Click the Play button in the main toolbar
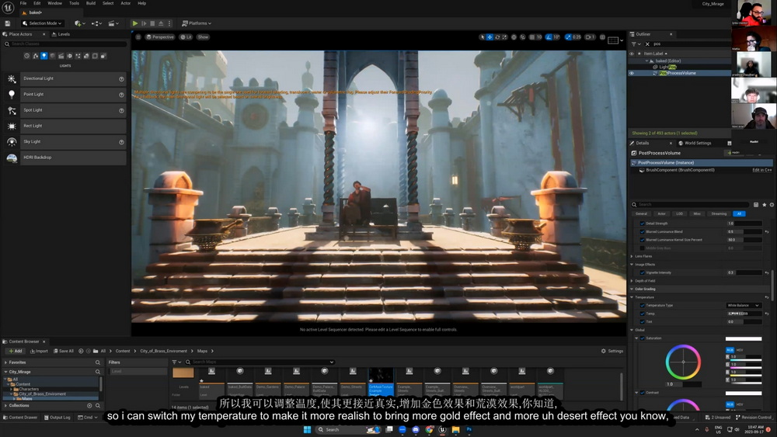 coord(134,23)
